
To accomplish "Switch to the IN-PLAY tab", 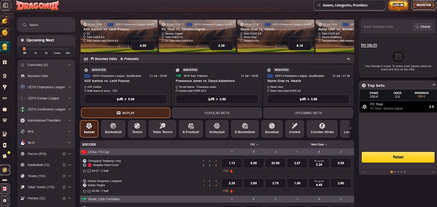I will pyautogui.click(x=126, y=113).
